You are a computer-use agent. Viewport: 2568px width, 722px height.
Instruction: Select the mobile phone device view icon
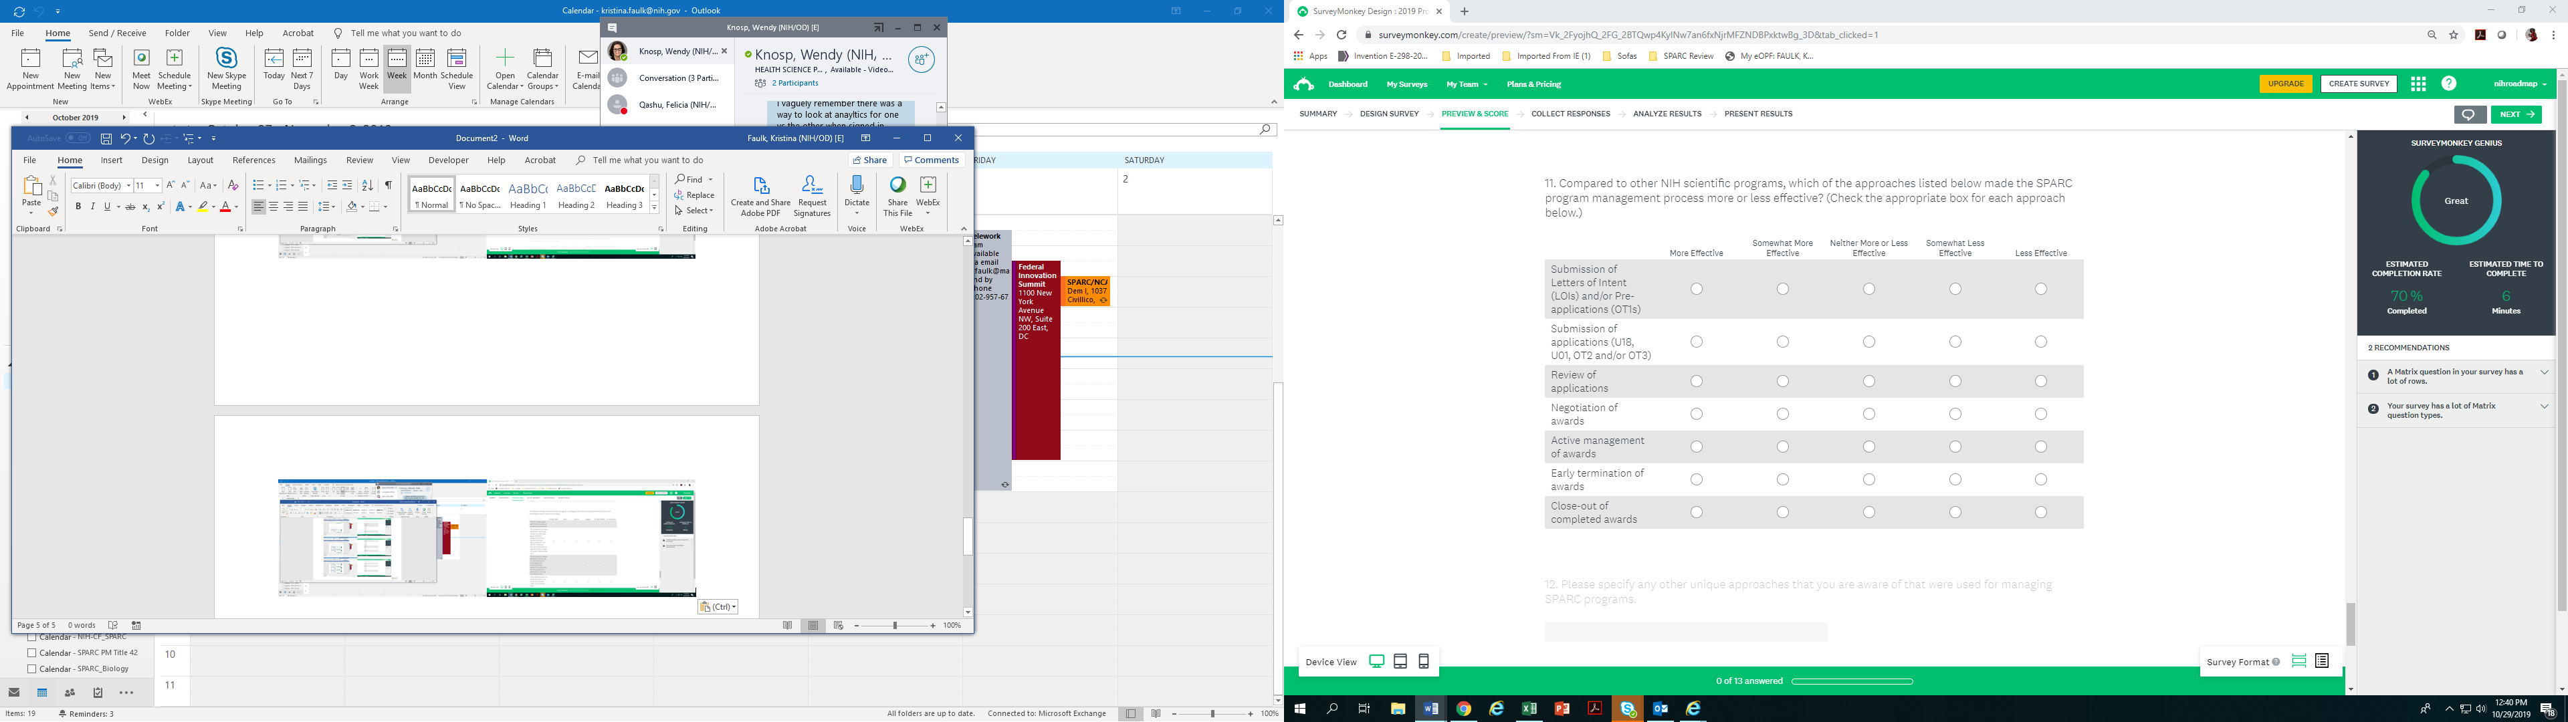(1424, 661)
